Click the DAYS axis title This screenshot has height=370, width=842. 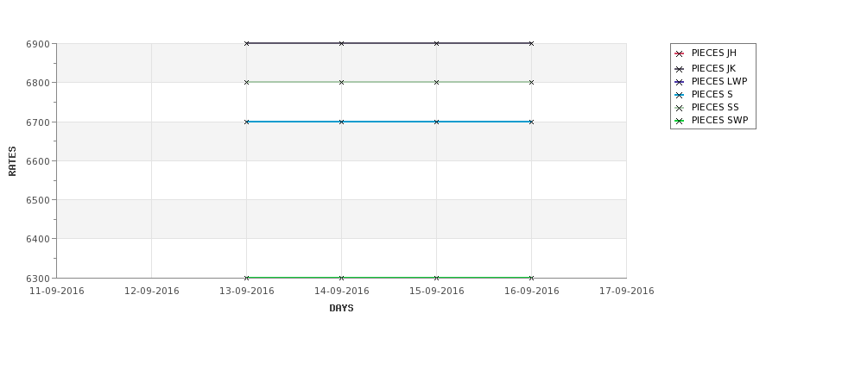click(341, 308)
